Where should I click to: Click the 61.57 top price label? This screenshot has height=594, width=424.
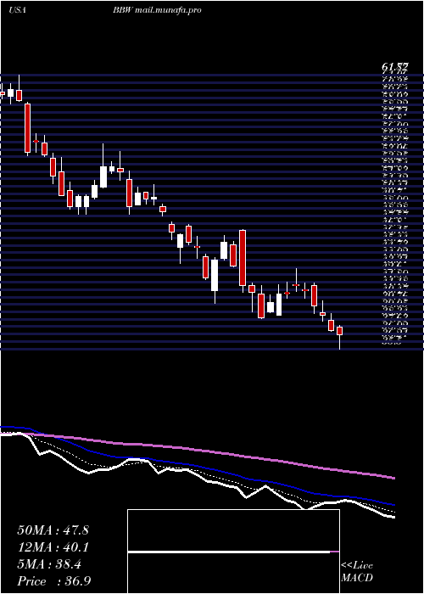click(x=395, y=67)
